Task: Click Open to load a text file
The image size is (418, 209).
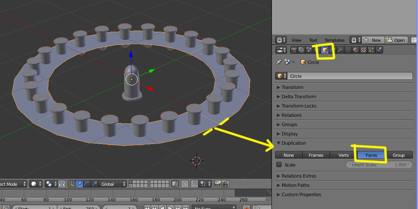Action: [x=396, y=40]
